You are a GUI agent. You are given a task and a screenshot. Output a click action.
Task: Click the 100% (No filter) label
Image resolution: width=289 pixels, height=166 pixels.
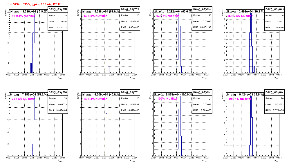click(168, 99)
